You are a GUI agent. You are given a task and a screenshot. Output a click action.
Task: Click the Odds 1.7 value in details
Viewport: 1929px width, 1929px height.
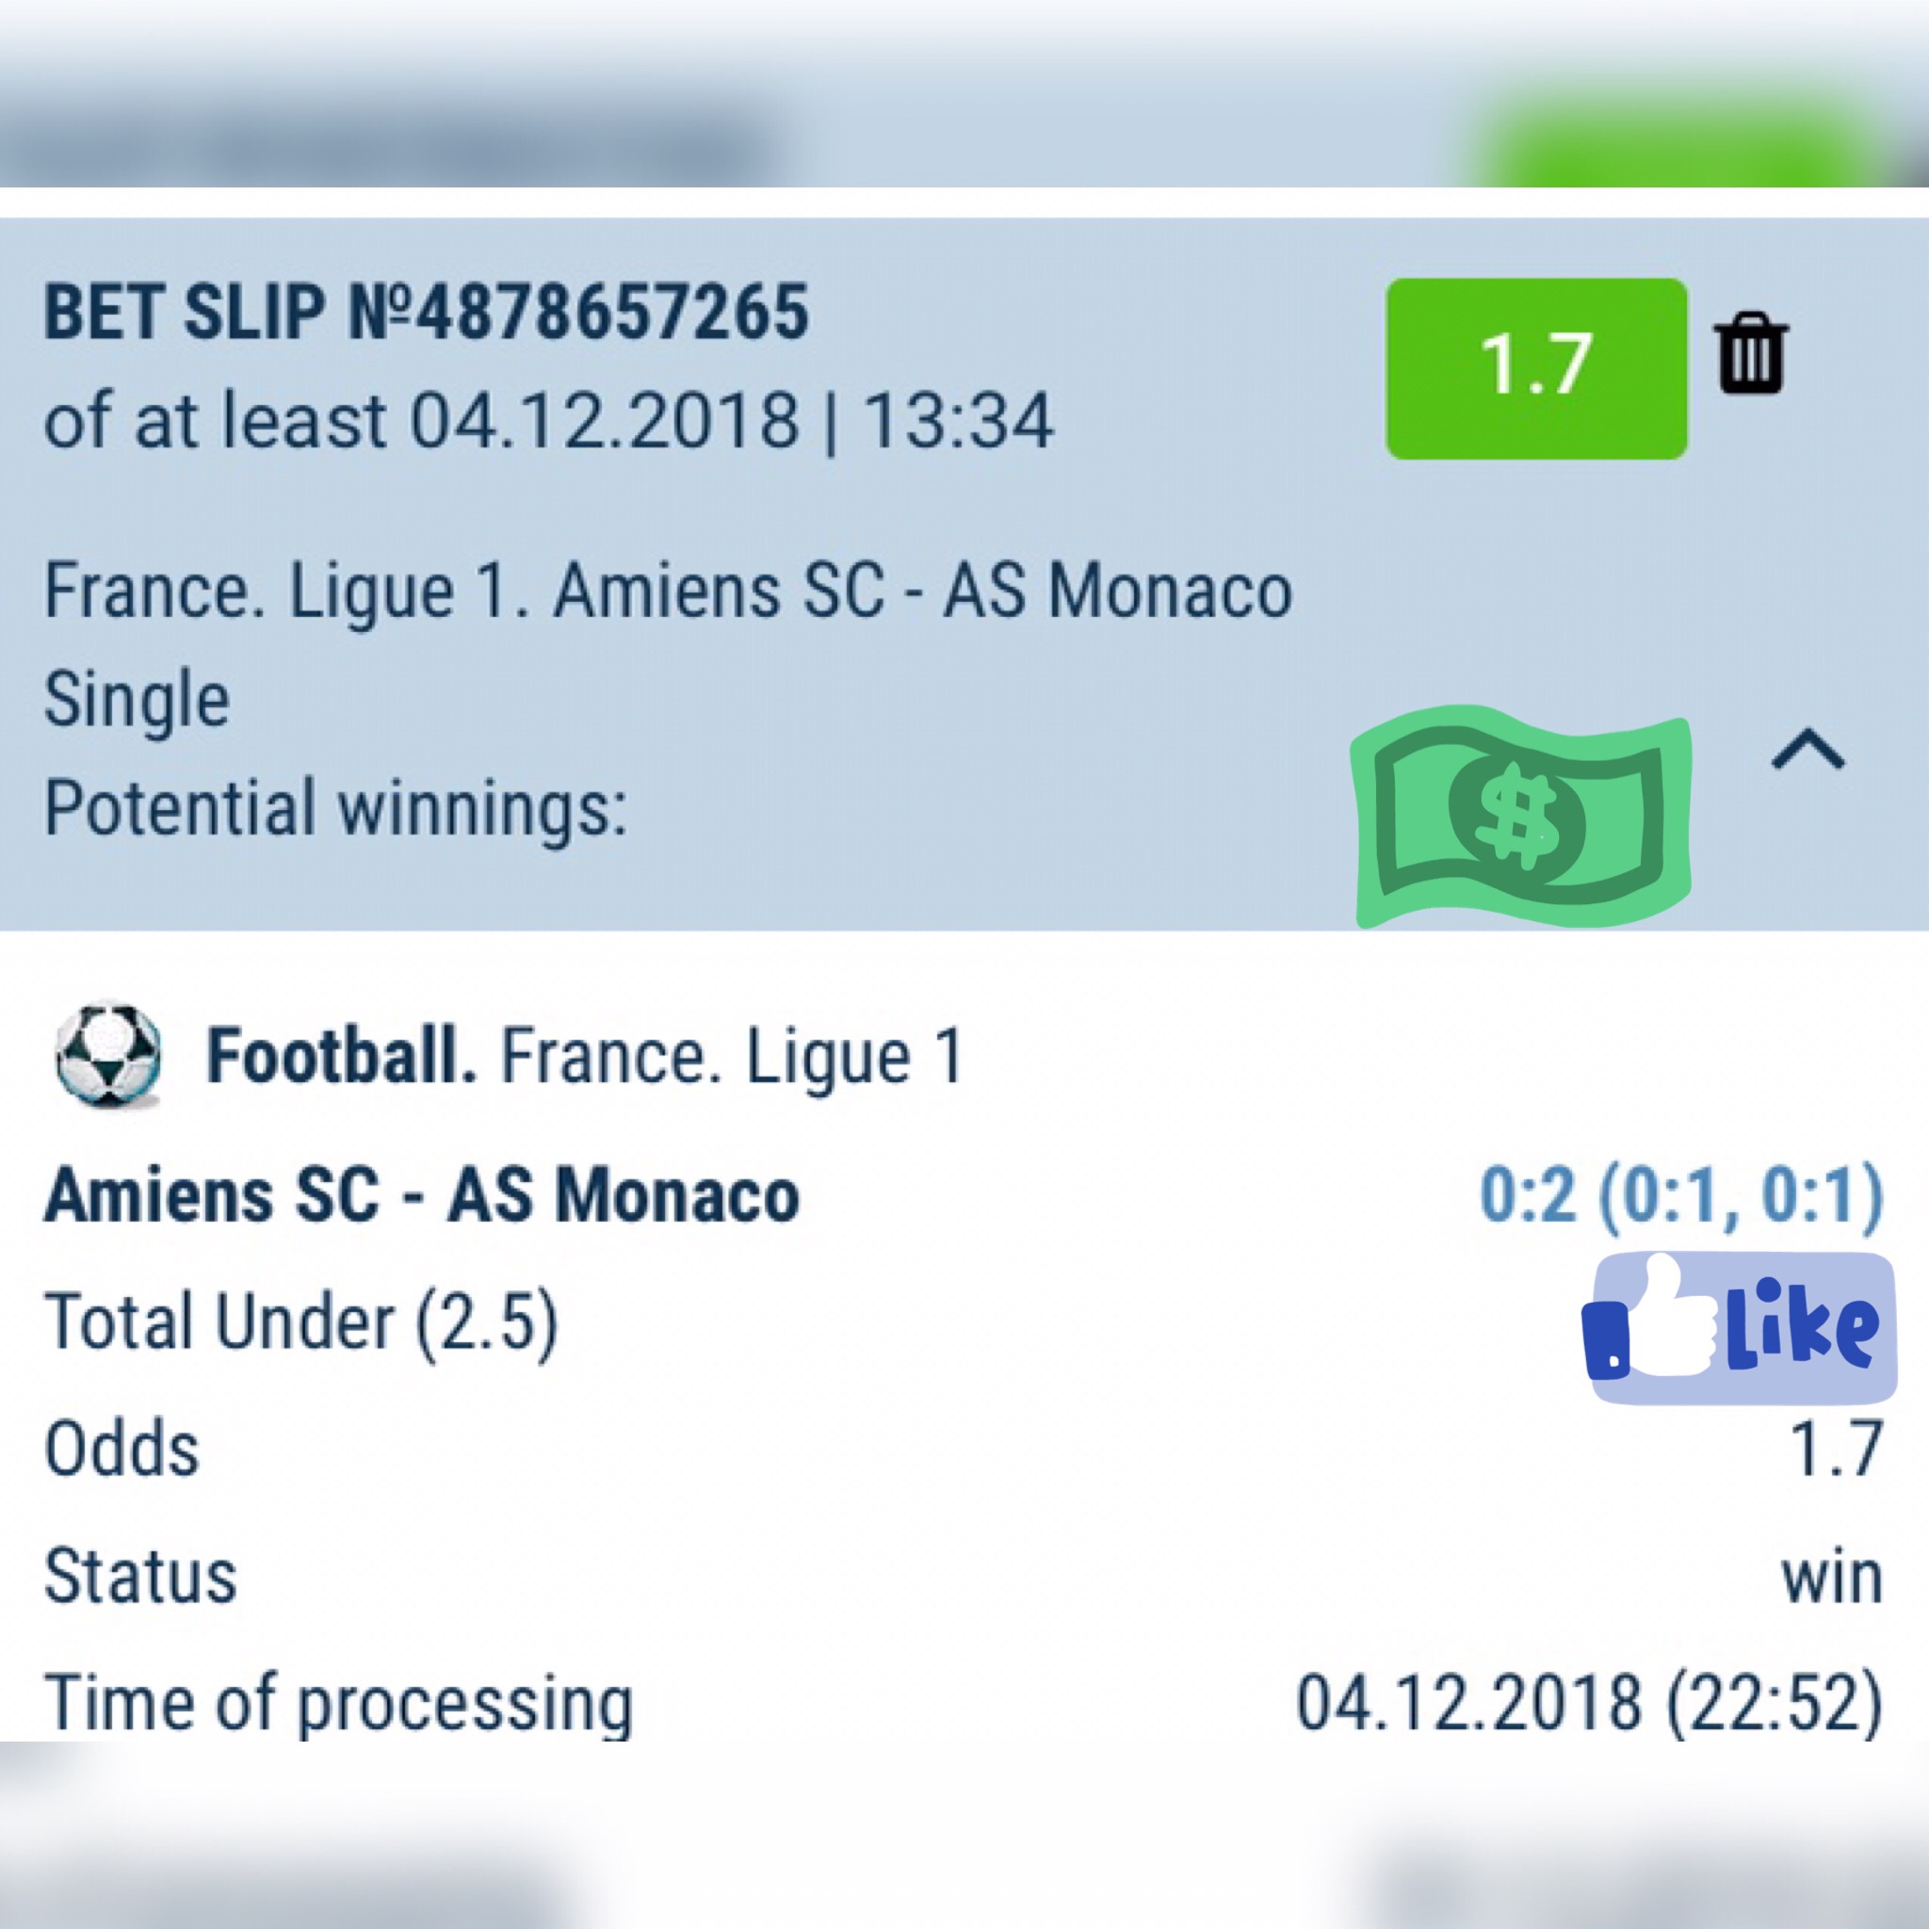pos(1835,1449)
